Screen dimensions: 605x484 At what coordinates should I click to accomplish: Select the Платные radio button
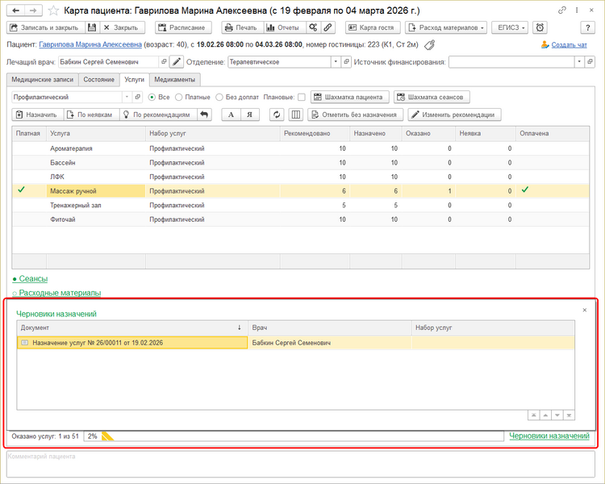[179, 97]
